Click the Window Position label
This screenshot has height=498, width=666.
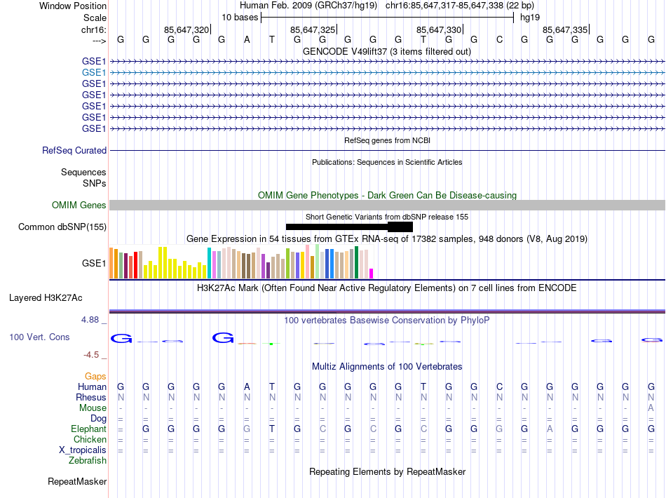tap(73, 6)
